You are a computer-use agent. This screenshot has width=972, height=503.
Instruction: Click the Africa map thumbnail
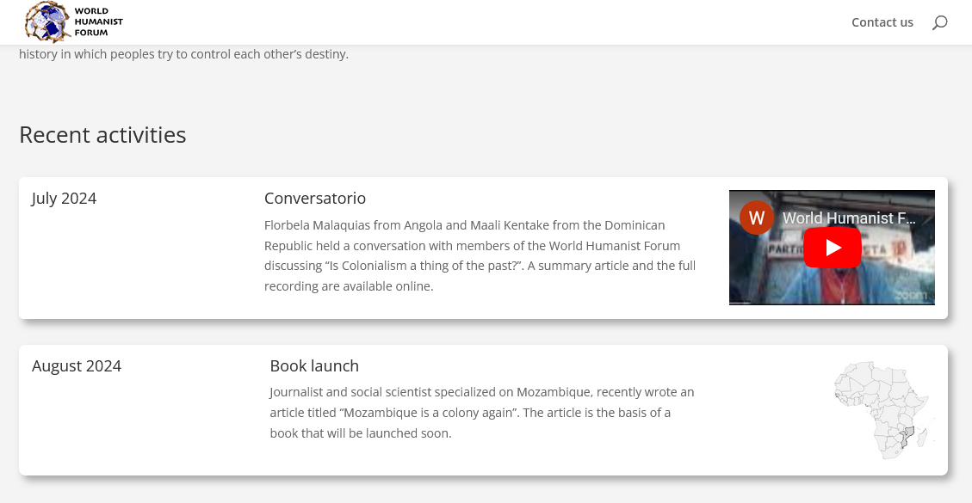[883, 409]
